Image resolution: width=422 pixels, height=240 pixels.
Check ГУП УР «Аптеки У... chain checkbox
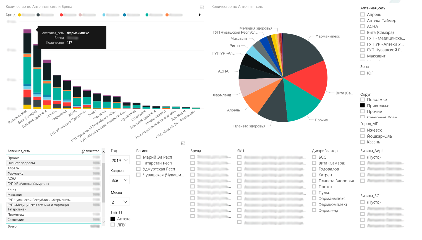pos(363,44)
